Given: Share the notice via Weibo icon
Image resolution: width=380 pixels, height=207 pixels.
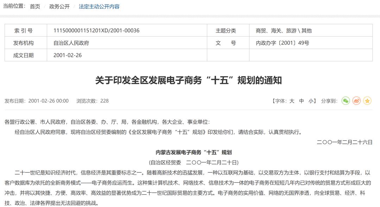Looking at the screenshot, I should [x=356, y=101].
